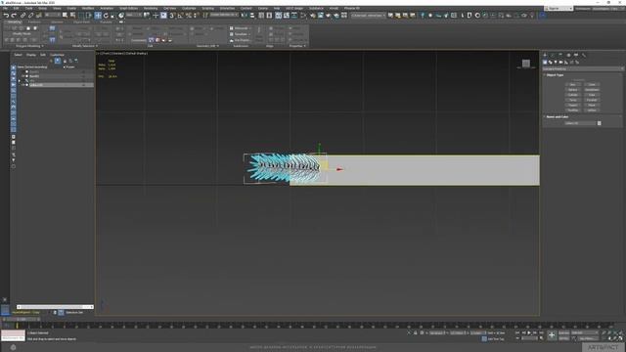Image resolution: width=626 pixels, height=352 pixels.
Task: Click the ViewCube in the viewport corner
Action: tap(526, 63)
